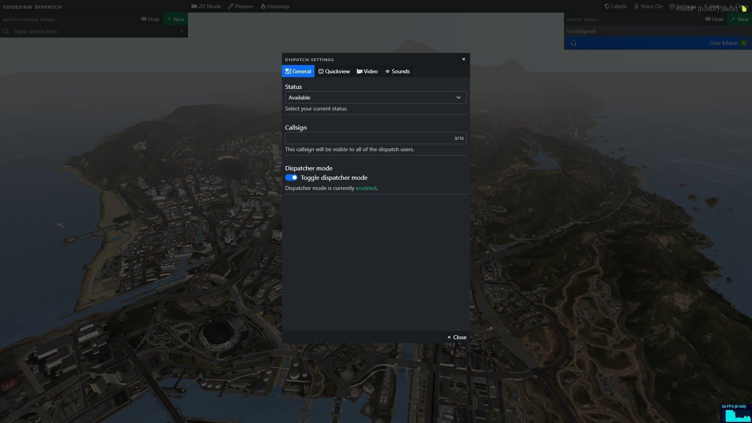Image resolution: width=752 pixels, height=423 pixels.
Task: Toggle dispatcher mode switch off
Action: click(291, 177)
